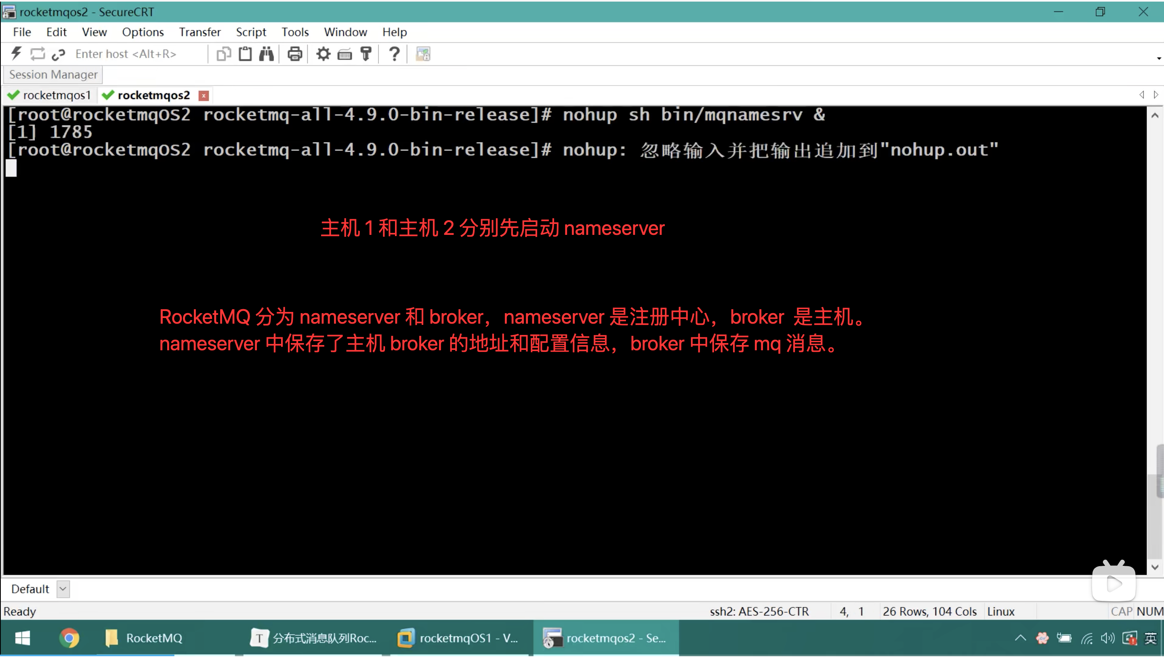Image resolution: width=1164 pixels, height=657 pixels.
Task: Show hidden system tray icons chevron
Action: pyautogui.click(x=1020, y=638)
